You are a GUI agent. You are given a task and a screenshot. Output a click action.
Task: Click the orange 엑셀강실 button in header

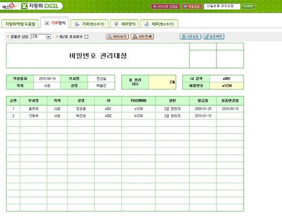pyautogui.click(x=192, y=7)
